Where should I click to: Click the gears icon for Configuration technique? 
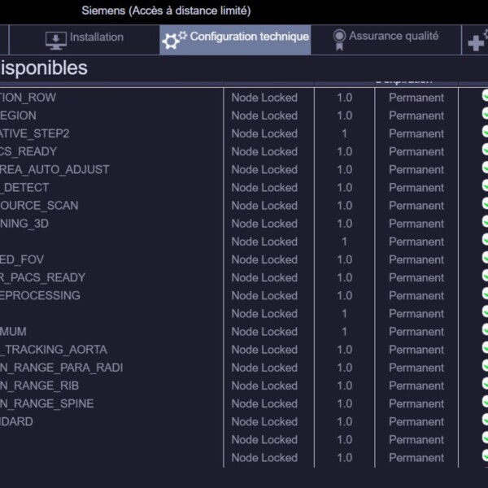click(x=174, y=40)
